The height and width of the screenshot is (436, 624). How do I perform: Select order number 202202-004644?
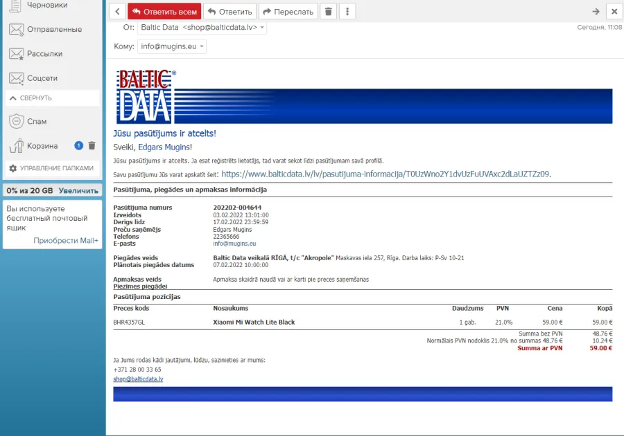click(237, 208)
